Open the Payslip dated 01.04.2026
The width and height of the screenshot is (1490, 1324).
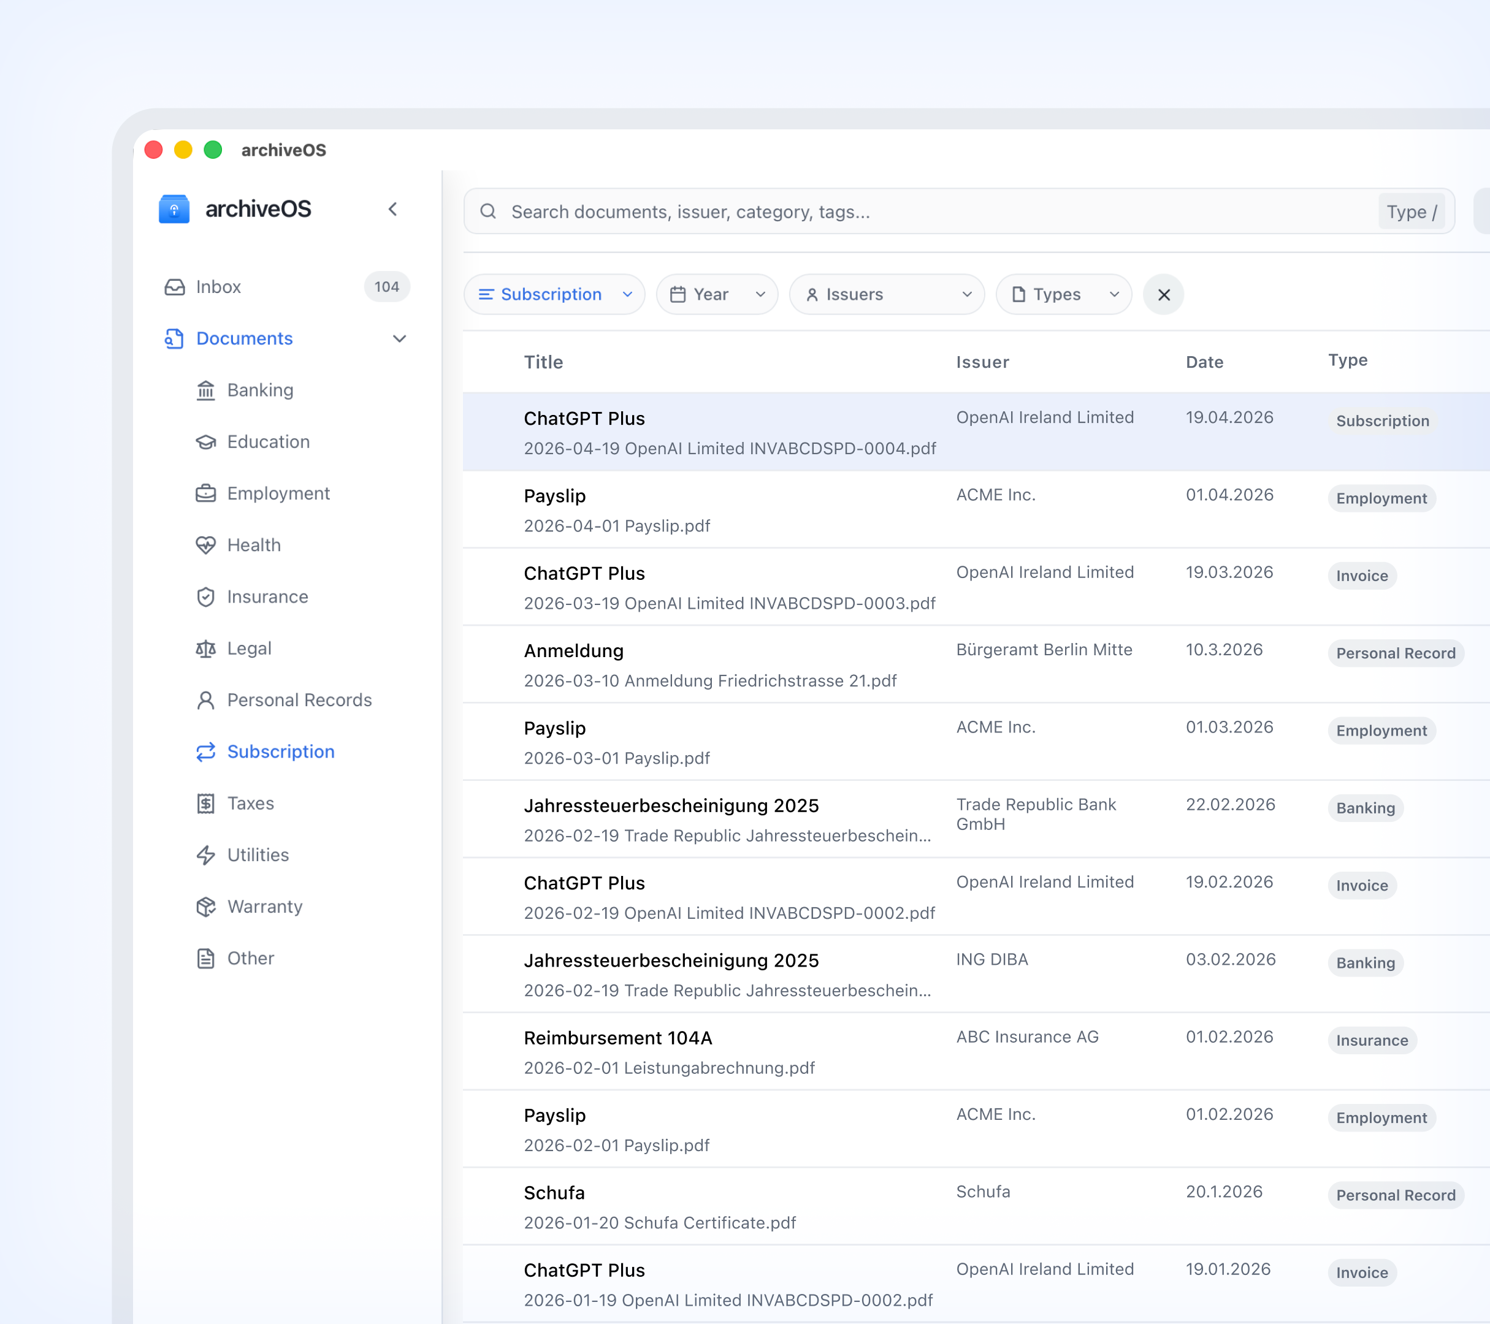(555, 496)
